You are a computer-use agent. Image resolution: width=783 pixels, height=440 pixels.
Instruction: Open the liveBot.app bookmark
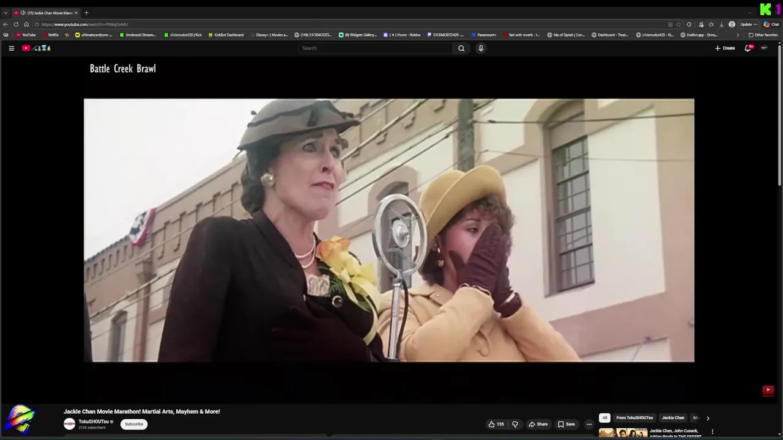tap(699, 35)
